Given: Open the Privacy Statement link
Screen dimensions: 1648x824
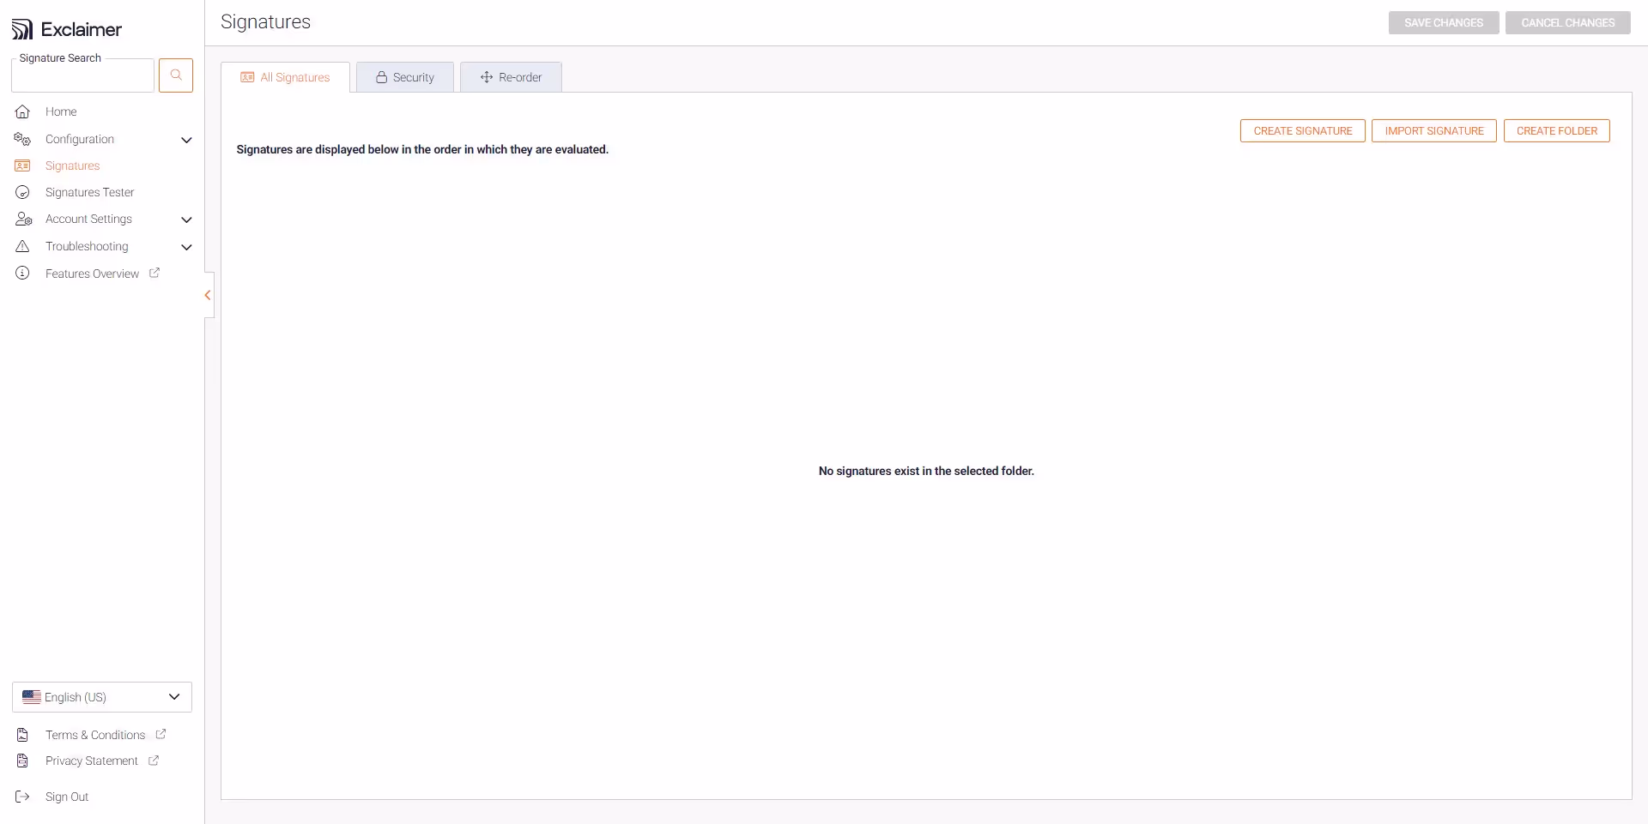Looking at the screenshot, I should [91, 761].
